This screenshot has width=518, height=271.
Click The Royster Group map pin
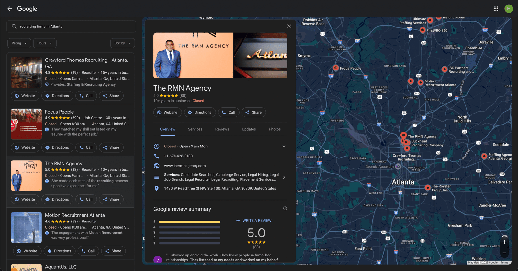428,188
